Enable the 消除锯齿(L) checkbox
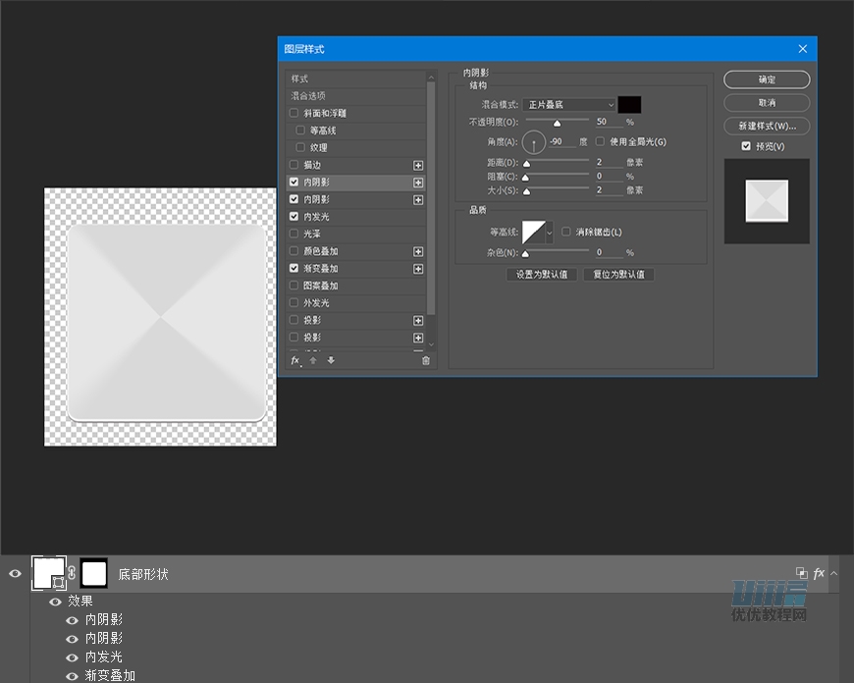Image resolution: width=854 pixels, height=683 pixels. [566, 232]
